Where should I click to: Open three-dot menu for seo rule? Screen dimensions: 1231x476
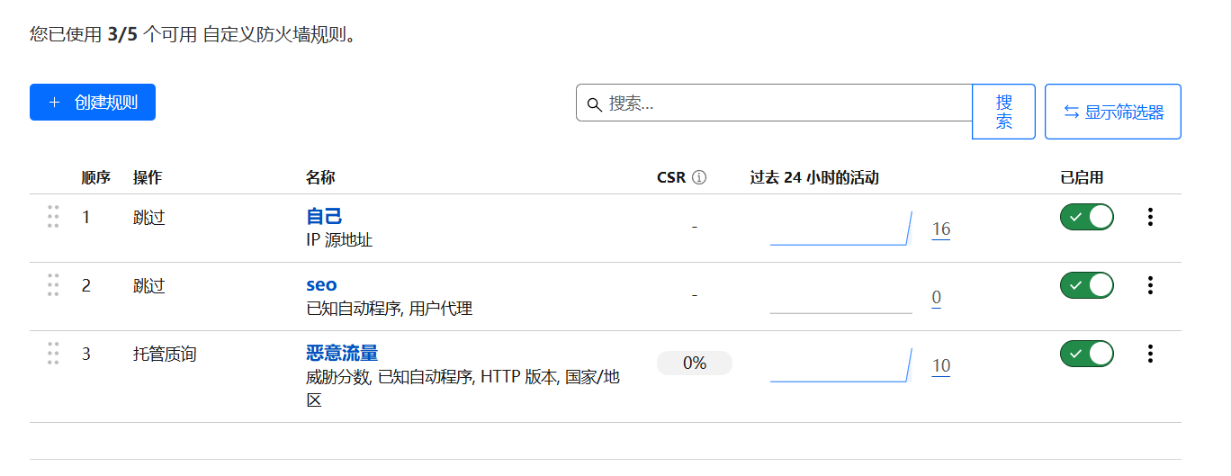point(1149,285)
